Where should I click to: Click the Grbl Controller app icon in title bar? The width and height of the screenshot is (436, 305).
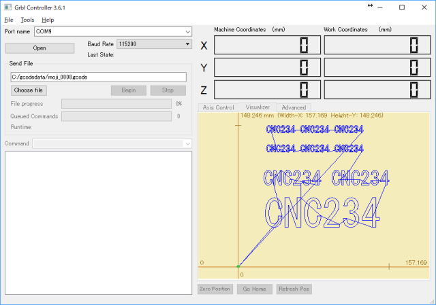7,7
